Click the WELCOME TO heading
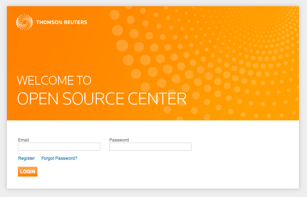307x197 pixels. tap(54, 80)
